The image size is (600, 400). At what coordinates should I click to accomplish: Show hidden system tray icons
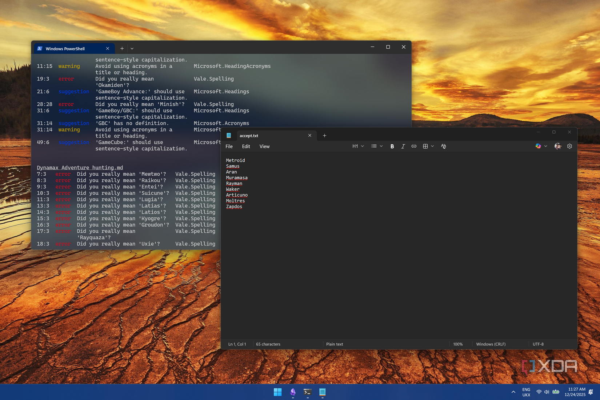tap(513, 392)
